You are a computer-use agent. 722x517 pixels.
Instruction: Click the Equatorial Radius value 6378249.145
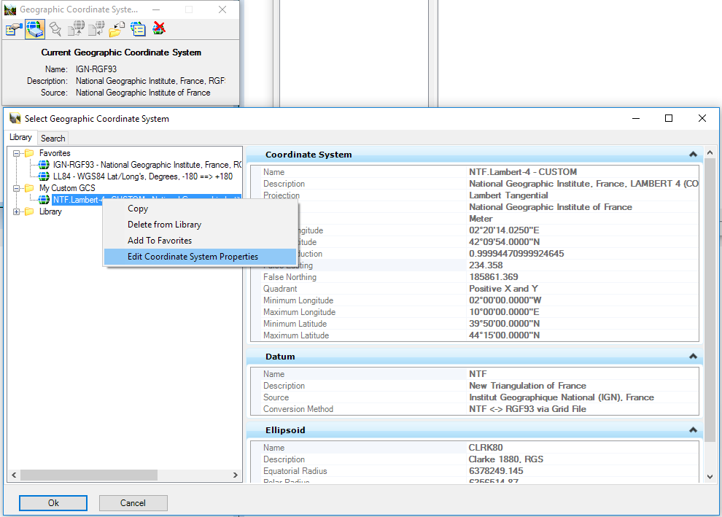pos(496,471)
